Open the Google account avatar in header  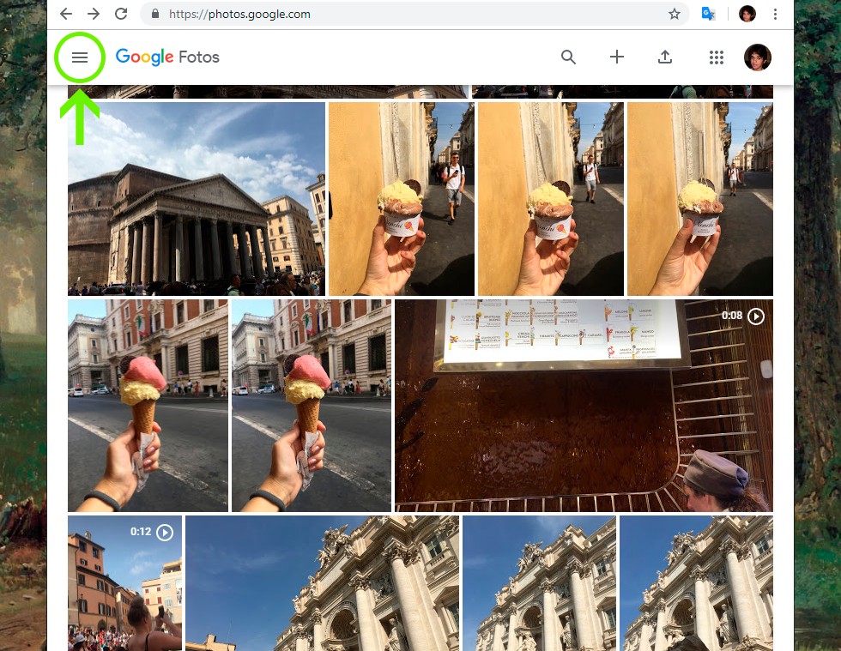[757, 57]
